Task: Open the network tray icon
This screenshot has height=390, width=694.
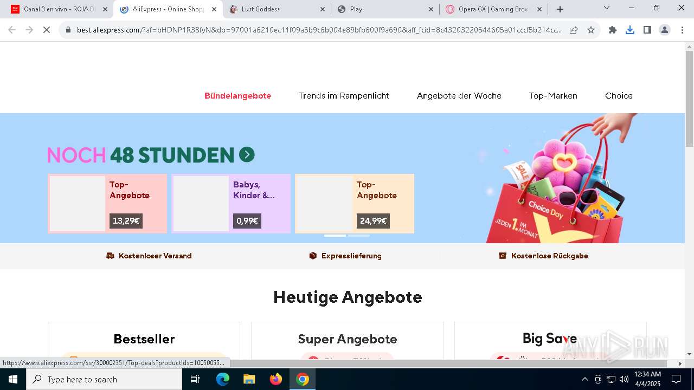Action: 611,379
